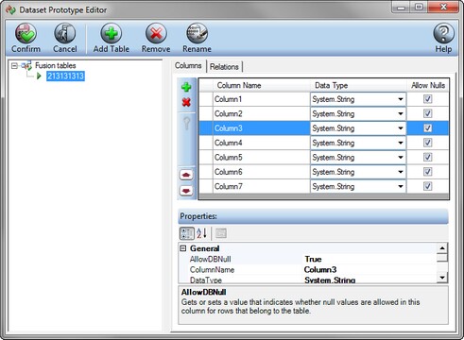The height and width of the screenshot is (340, 464).
Task: Select the DataType property row
Action: [x=308, y=280]
